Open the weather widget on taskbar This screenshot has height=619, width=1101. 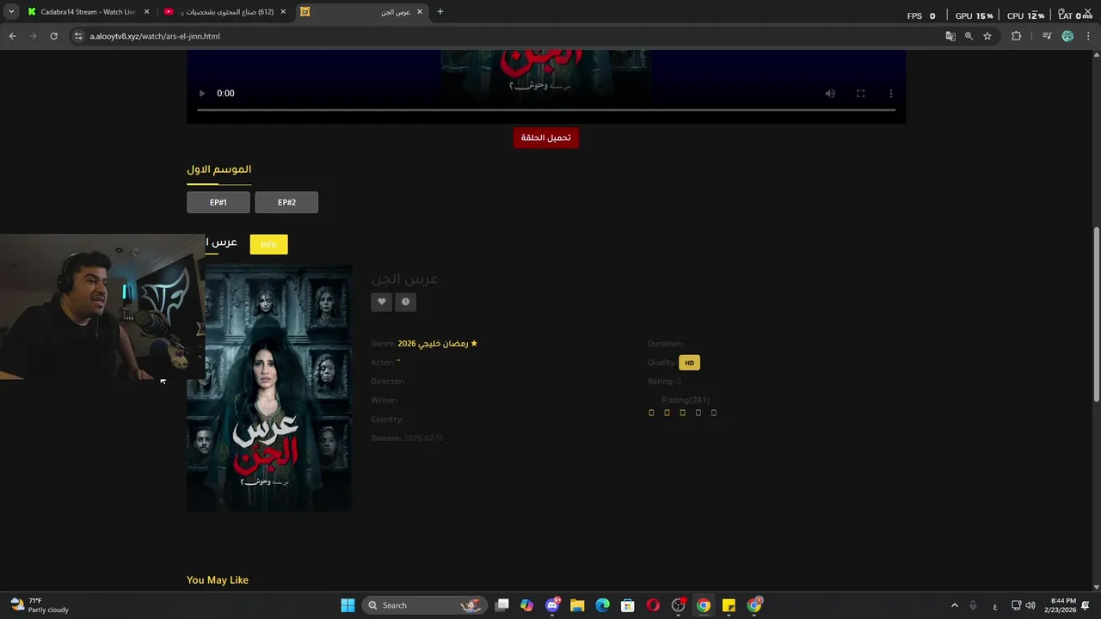click(x=40, y=605)
